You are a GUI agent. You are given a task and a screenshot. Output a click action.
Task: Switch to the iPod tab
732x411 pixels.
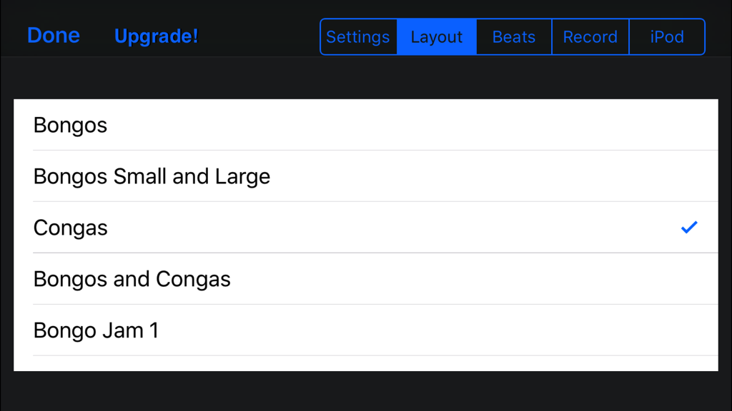click(667, 36)
